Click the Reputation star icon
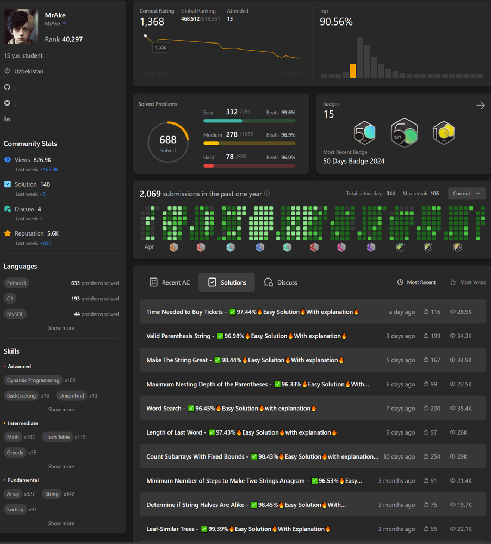This screenshot has height=544, width=491. 8,233
